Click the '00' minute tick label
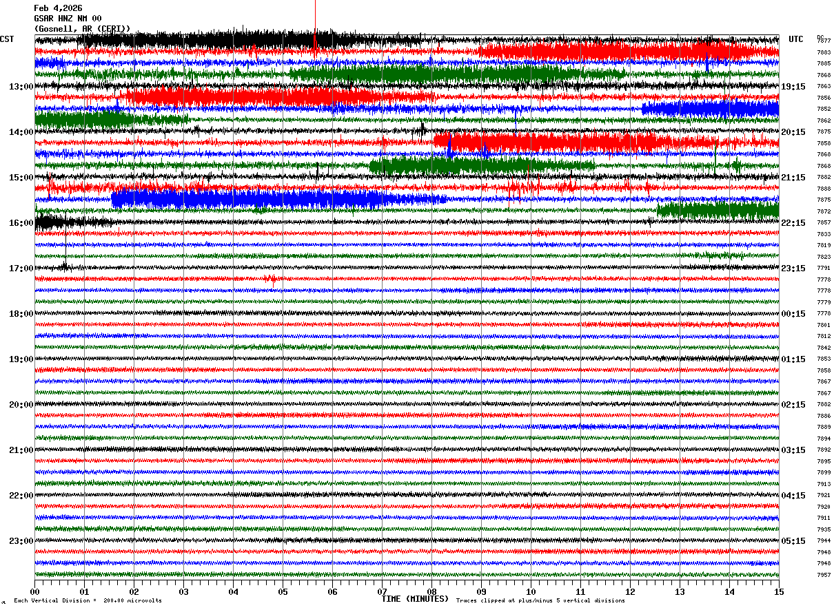Viewport: 834px width, 610px height. tap(35, 591)
